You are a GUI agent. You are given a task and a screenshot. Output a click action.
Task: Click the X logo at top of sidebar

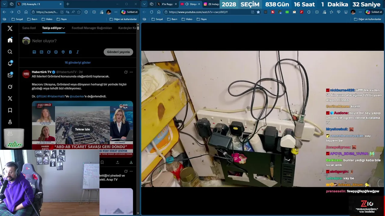(x=10, y=28)
